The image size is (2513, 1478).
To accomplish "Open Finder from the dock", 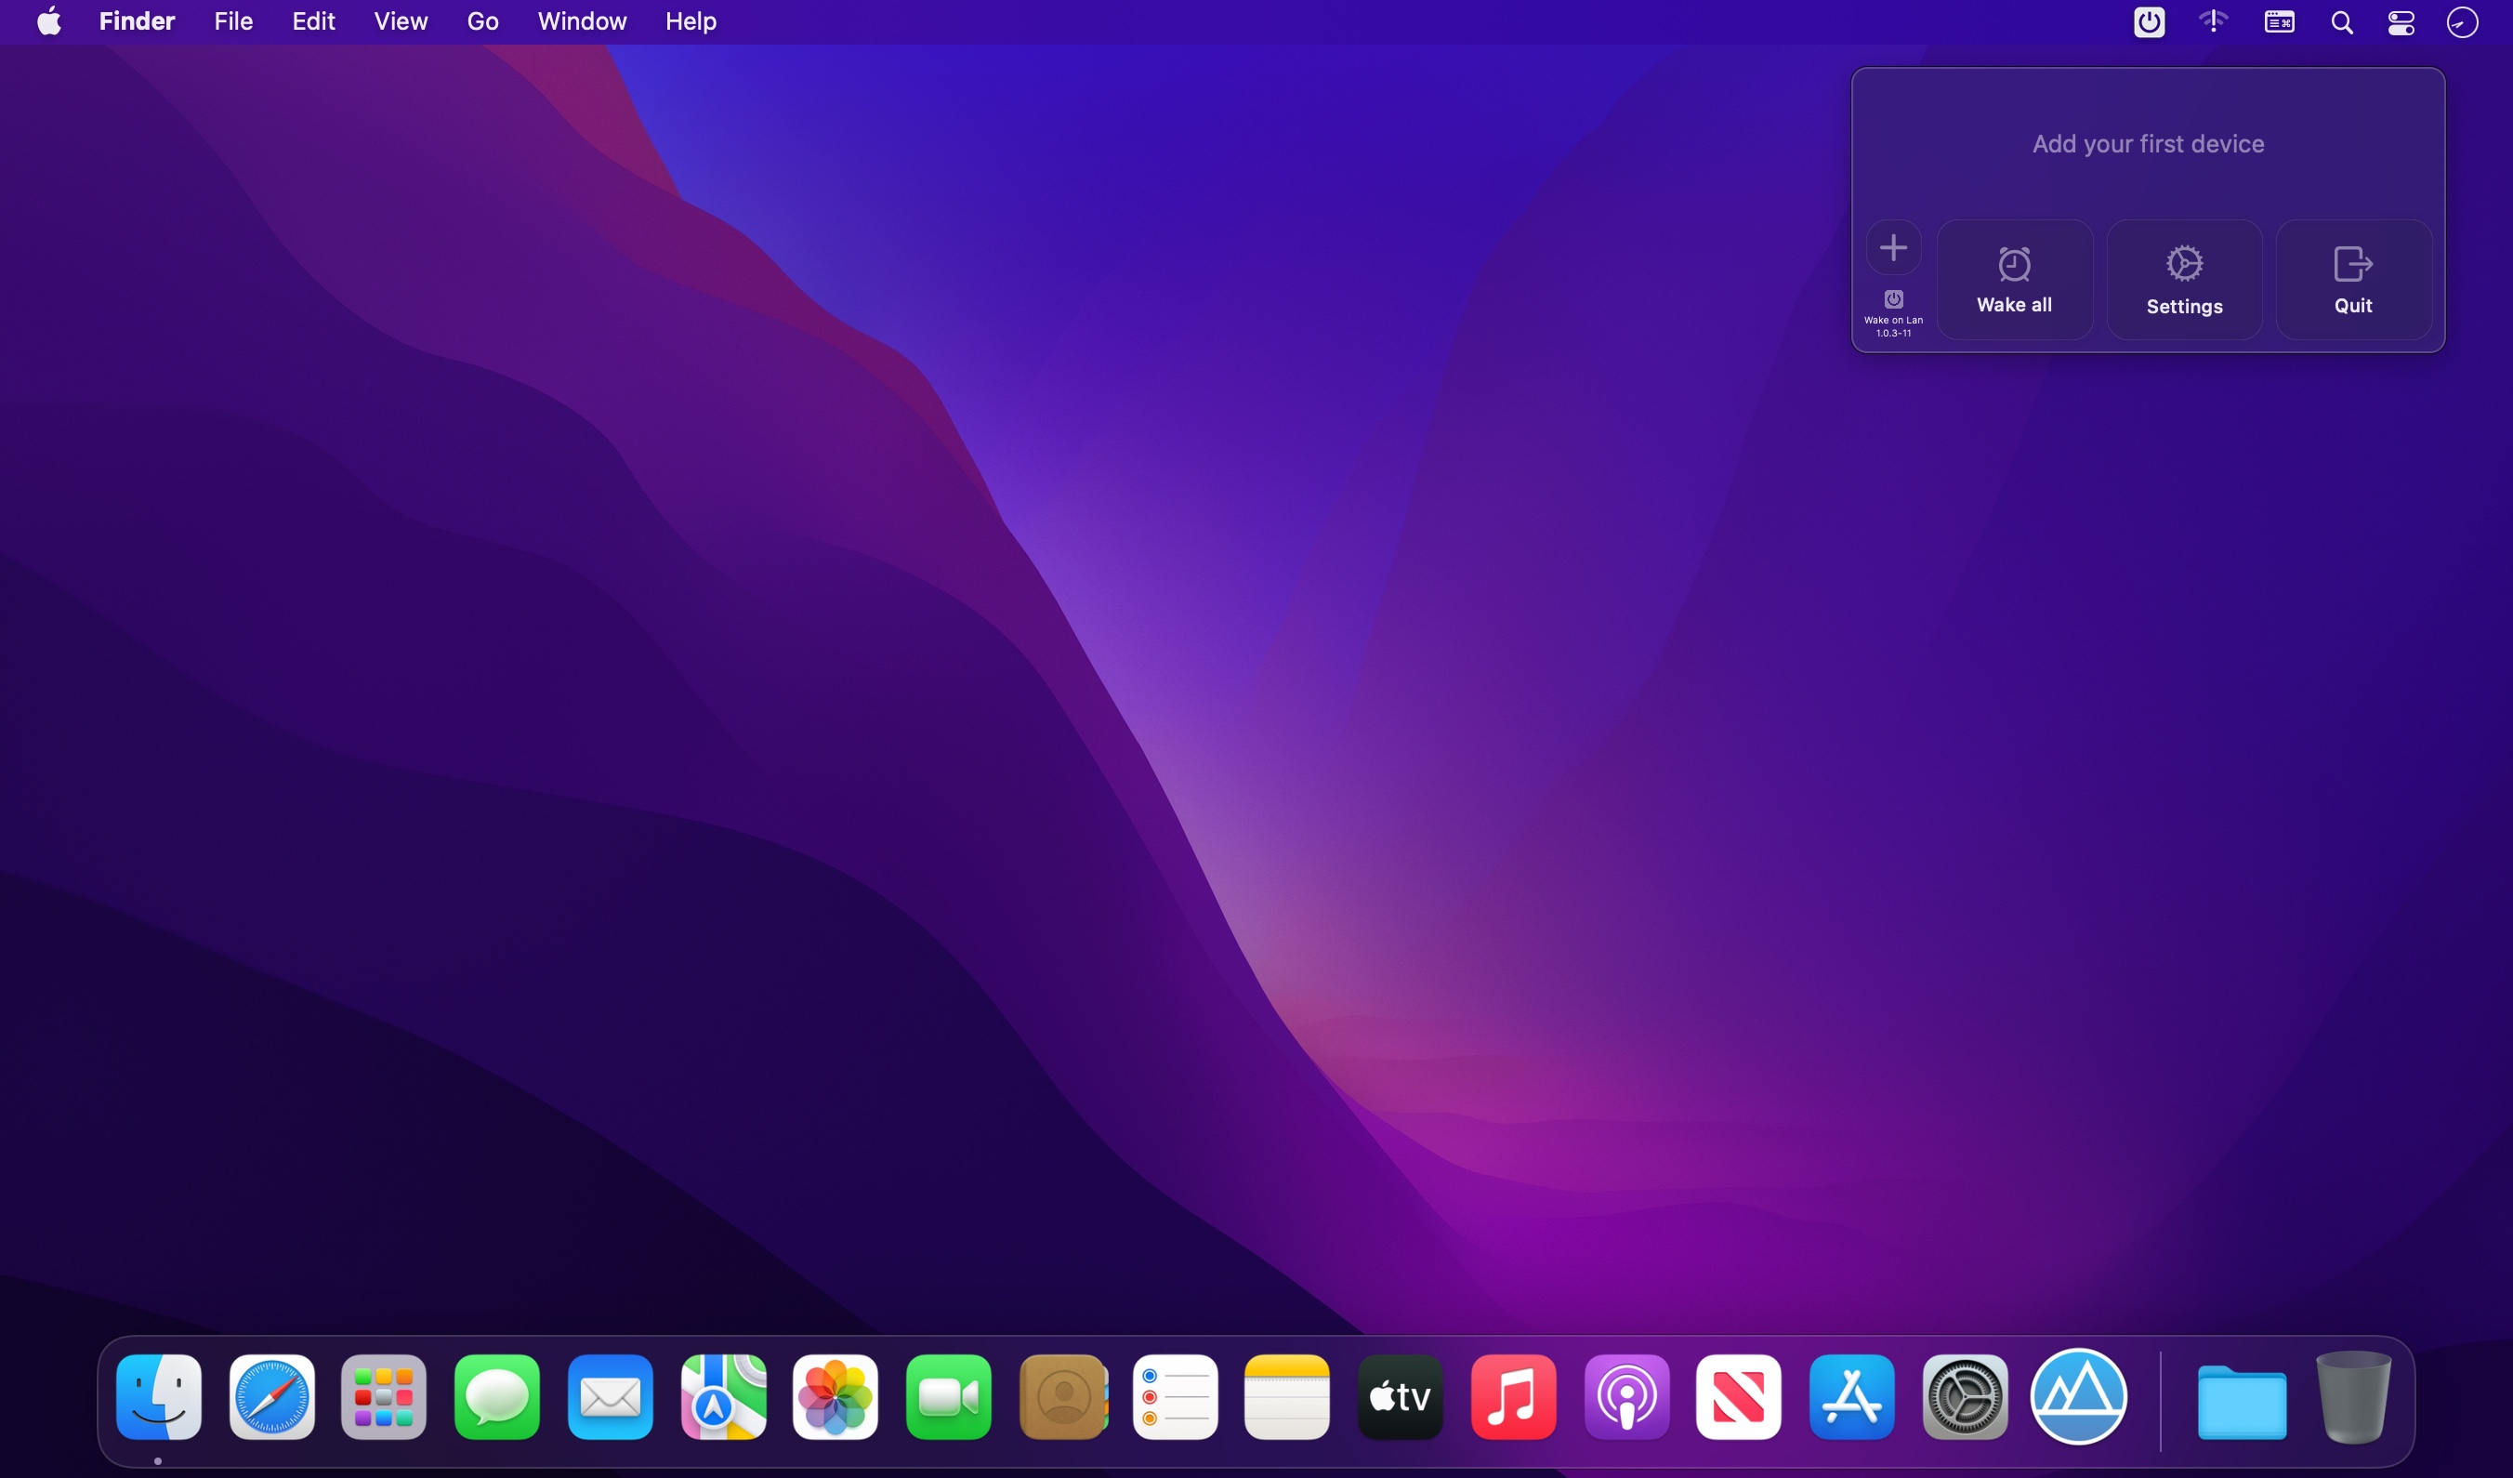I will coord(159,1397).
